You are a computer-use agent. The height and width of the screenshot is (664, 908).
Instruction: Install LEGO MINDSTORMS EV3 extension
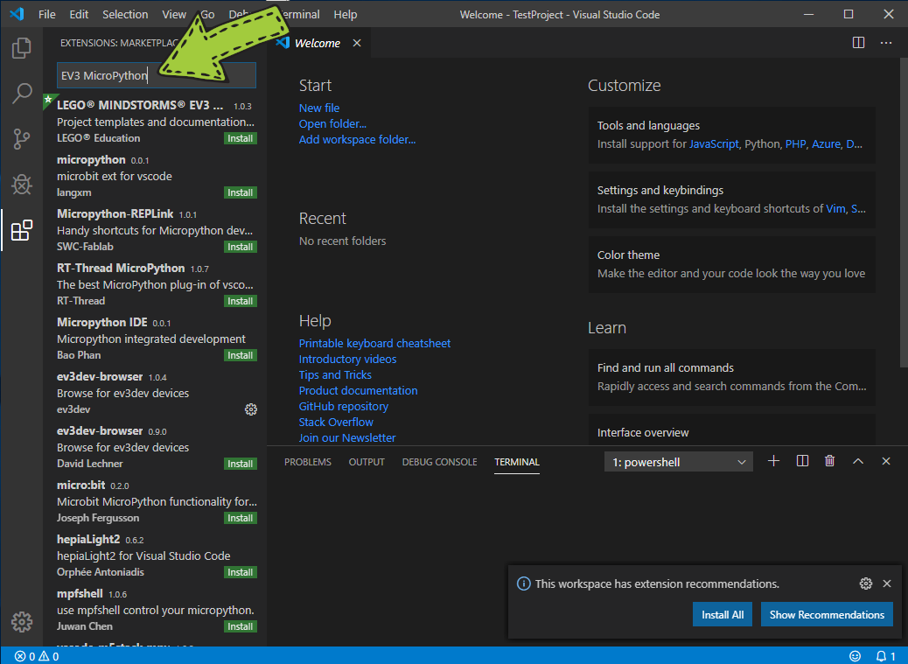pyautogui.click(x=241, y=138)
